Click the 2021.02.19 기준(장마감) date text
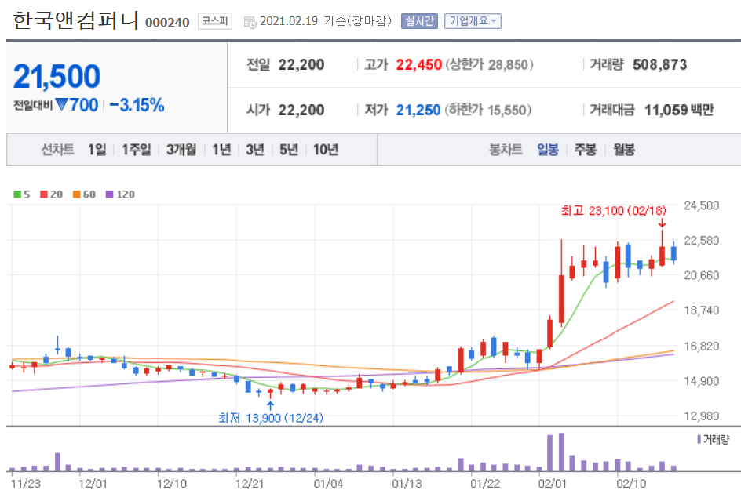This screenshot has width=741, height=501. coord(326,21)
